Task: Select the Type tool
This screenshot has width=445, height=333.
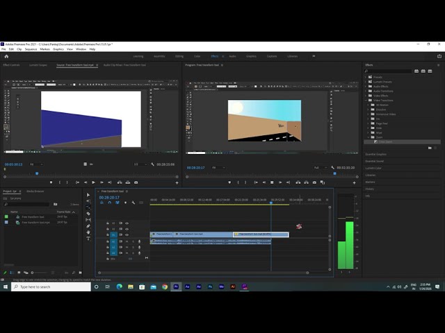Action: (x=88, y=239)
